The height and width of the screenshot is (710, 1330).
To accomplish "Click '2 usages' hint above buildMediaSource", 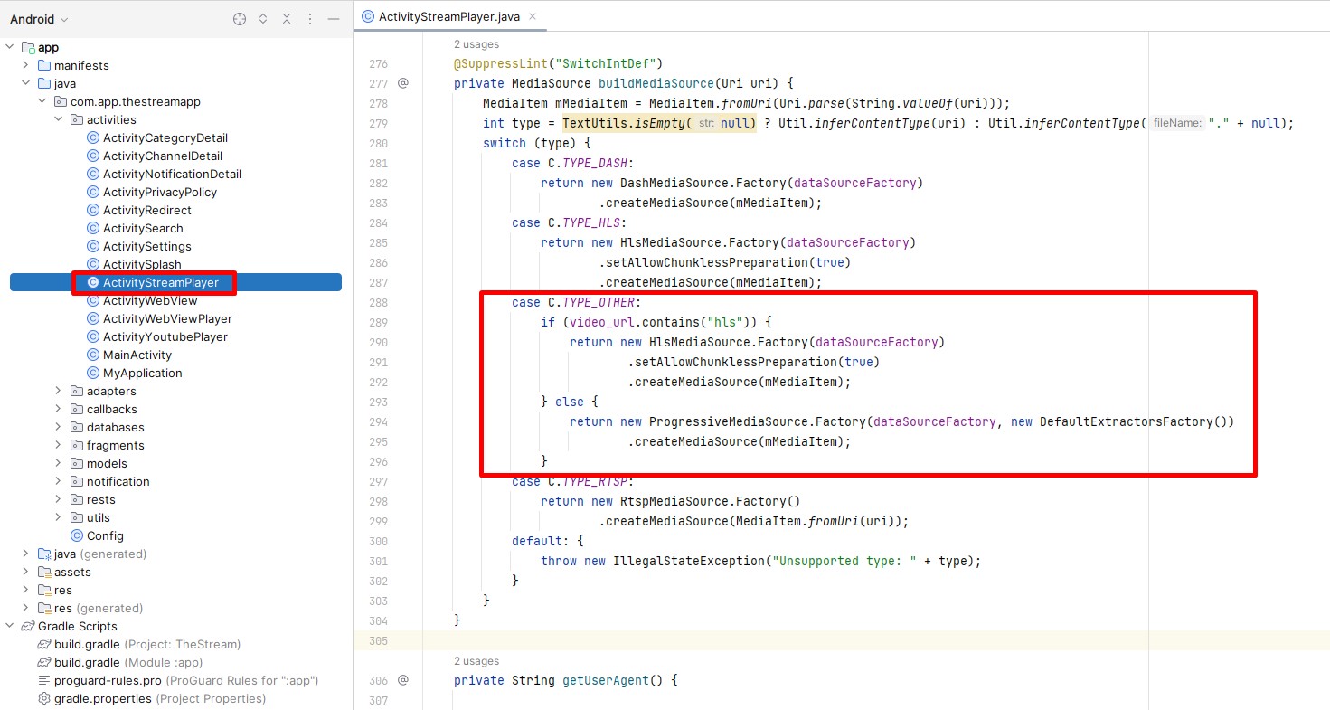I will tap(476, 44).
